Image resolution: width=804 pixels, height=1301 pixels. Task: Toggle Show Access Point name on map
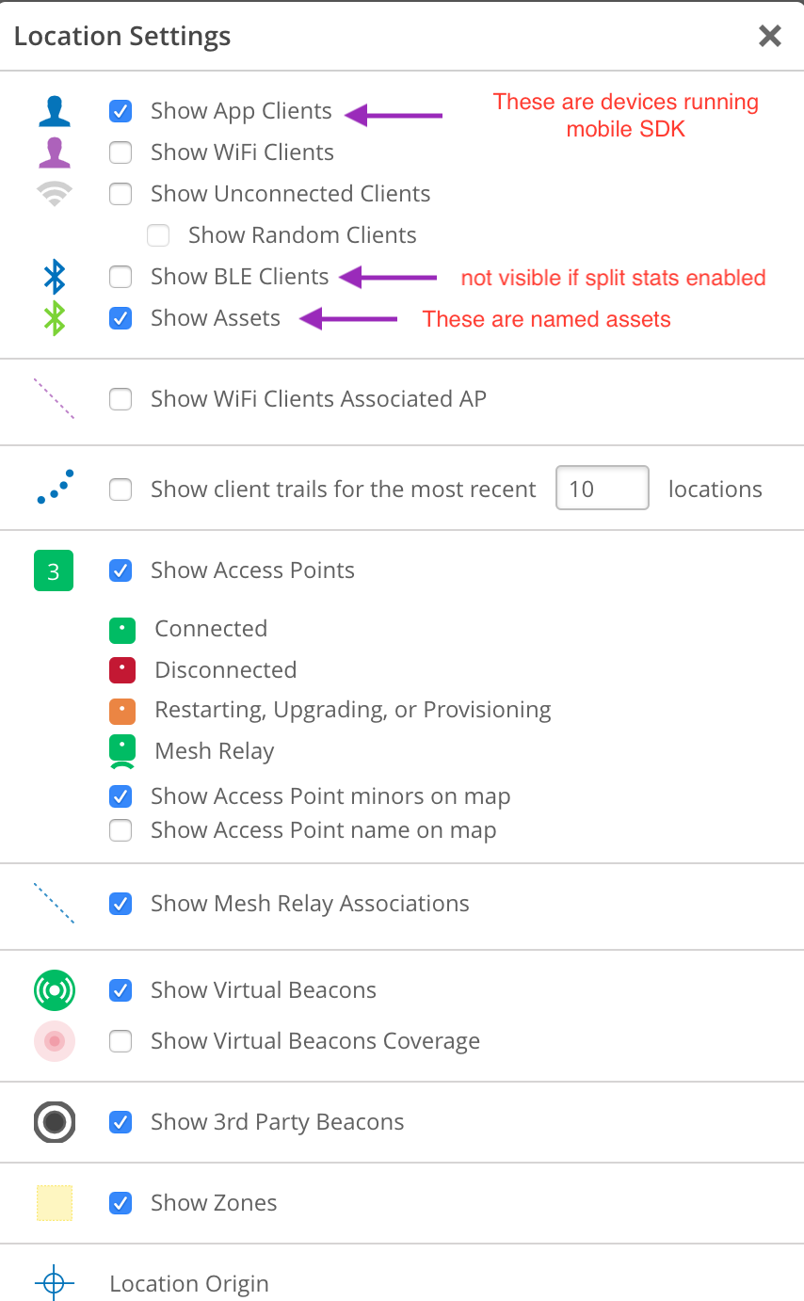(x=121, y=830)
